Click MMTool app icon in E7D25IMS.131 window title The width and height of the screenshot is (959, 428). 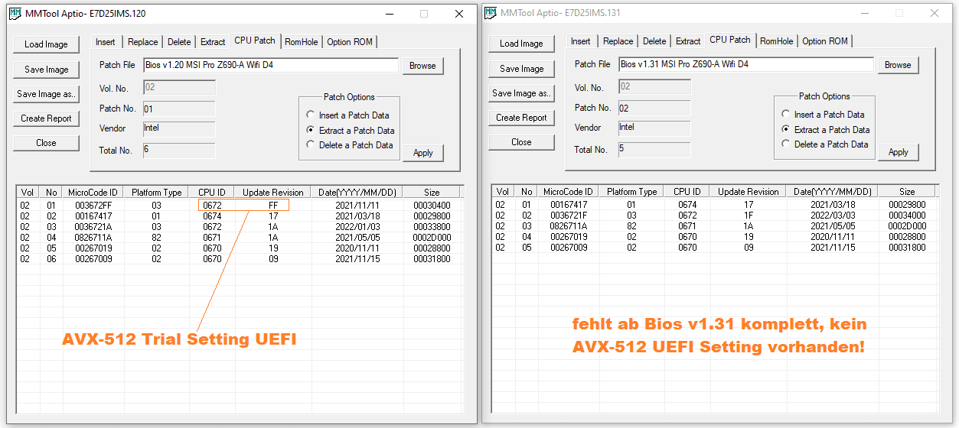(490, 13)
